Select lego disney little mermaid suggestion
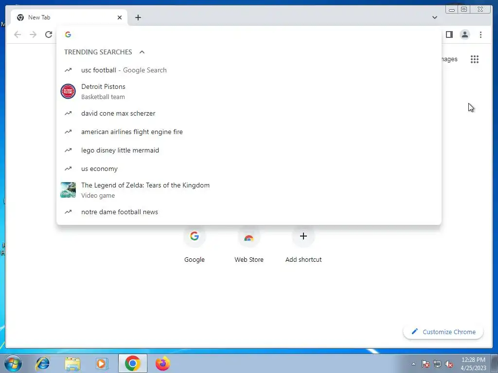The height and width of the screenshot is (373, 498). tap(249, 150)
